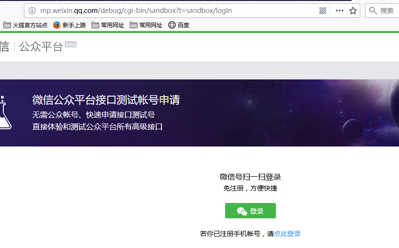
Task: Click the Beta badge next to 公众平台
Action: 70,44
